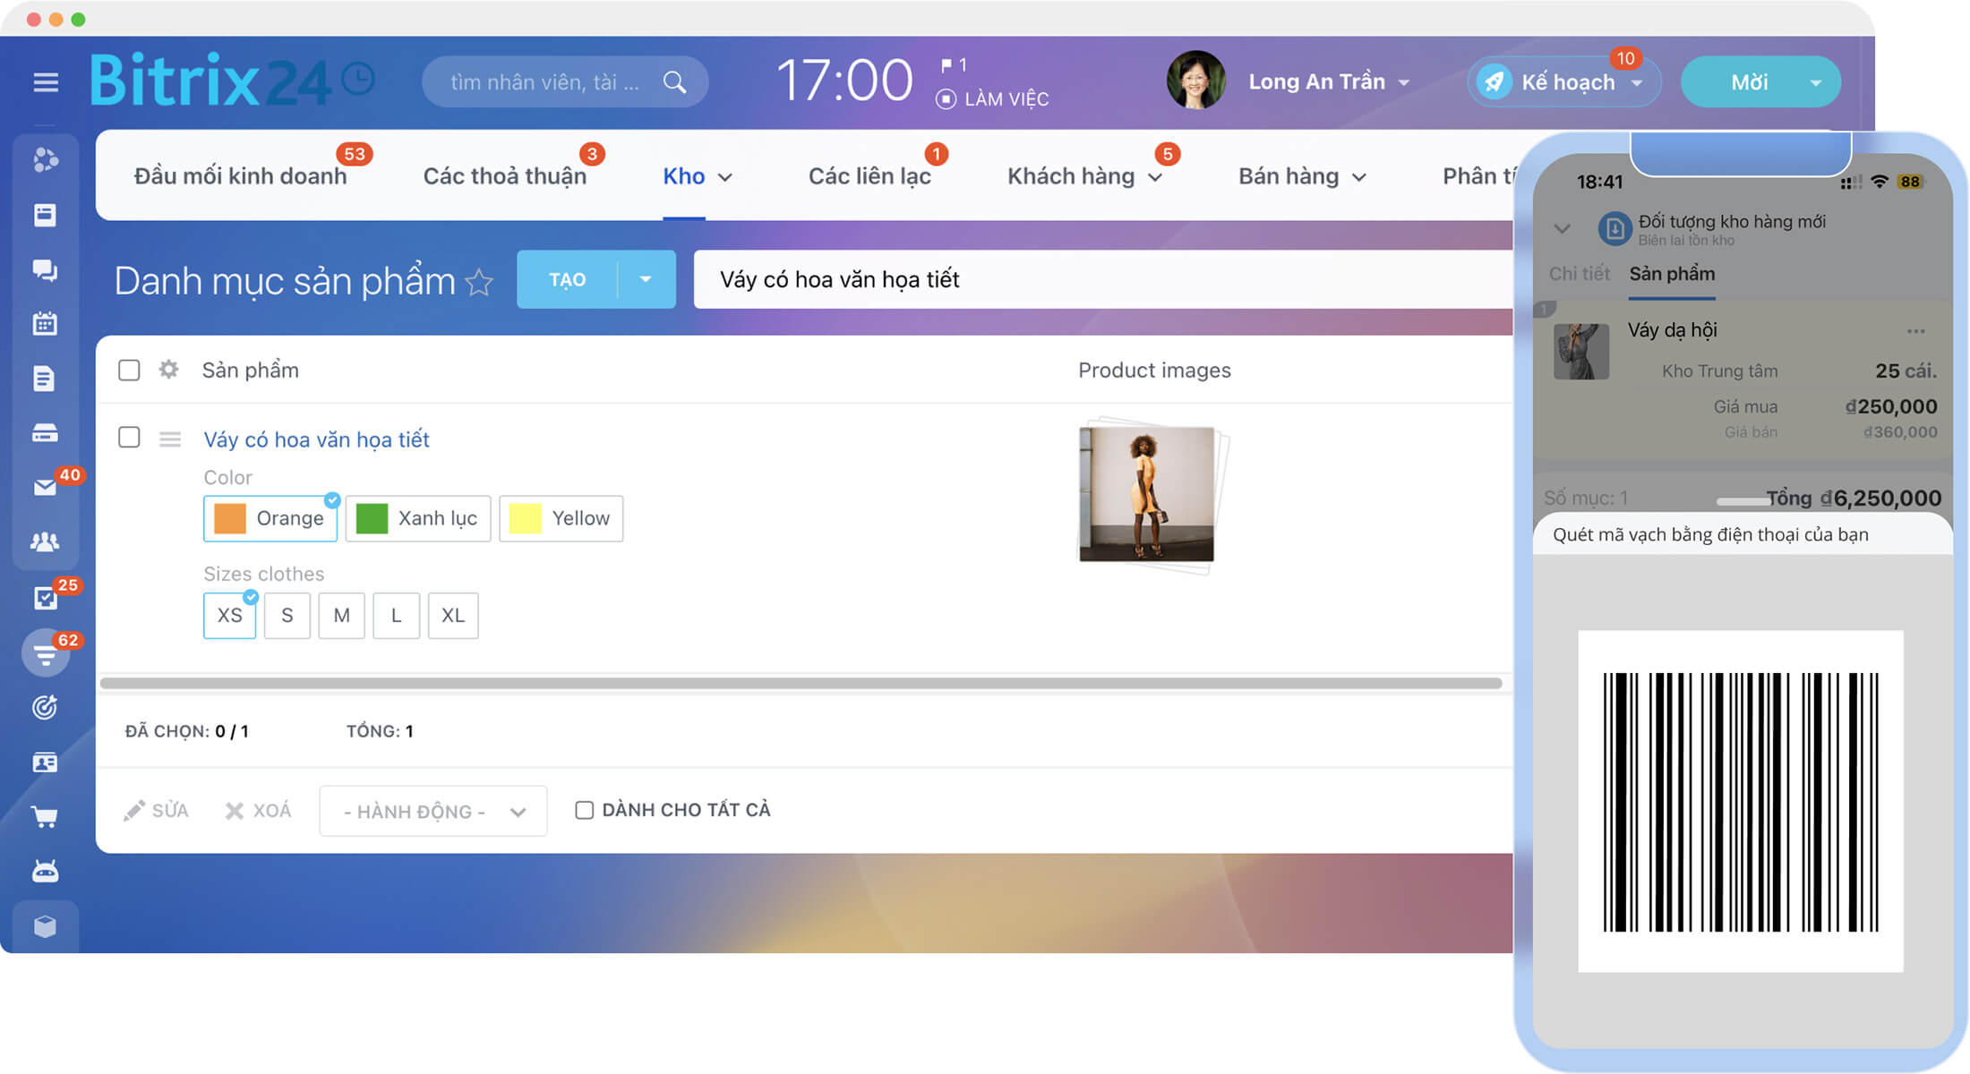
Task: Add Danh mục sản phẩm to favorites star
Action: point(479,282)
